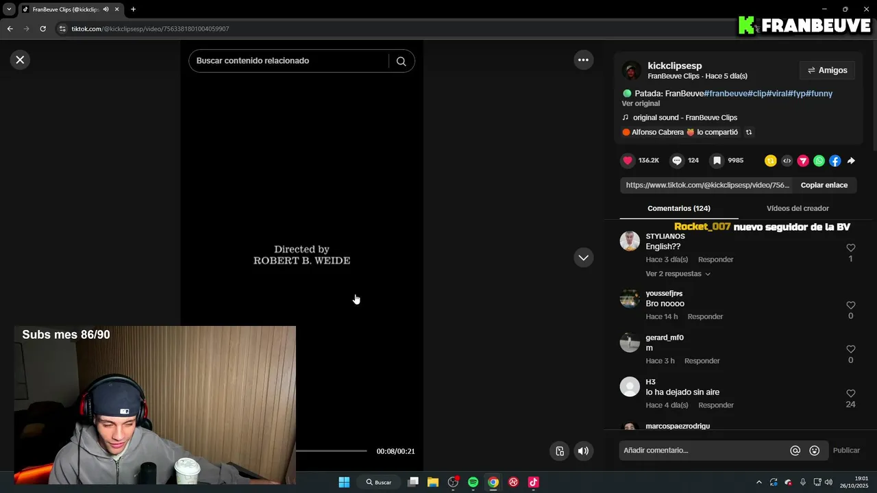Reload the page with the browser refresh icon
This screenshot has height=493, width=877.
[42, 29]
